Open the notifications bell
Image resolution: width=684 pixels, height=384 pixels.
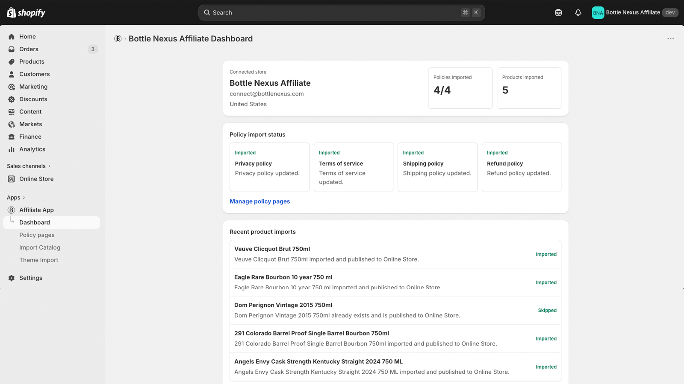[x=578, y=13]
